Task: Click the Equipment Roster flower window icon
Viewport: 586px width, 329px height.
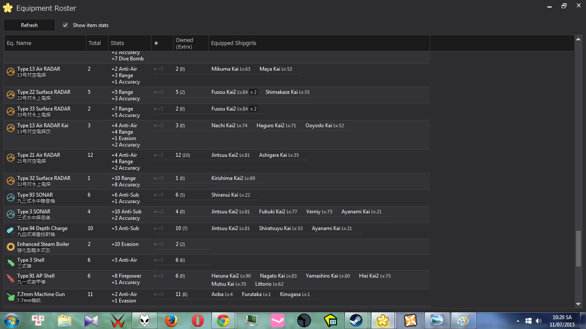Action: (x=8, y=8)
